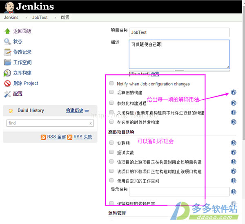Screen dimensions: 245x224
Task: Open the 返回面板 link
Action: [x=22, y=31]
